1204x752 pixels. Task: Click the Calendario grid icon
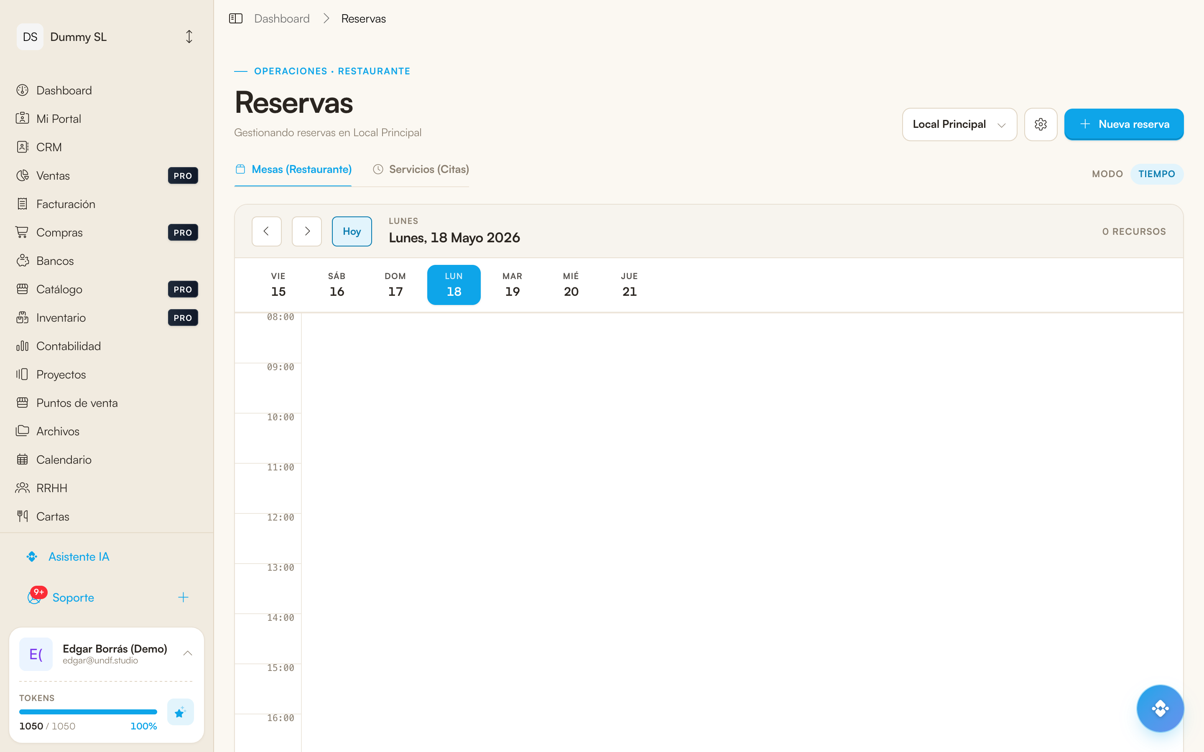coord(23,459)
